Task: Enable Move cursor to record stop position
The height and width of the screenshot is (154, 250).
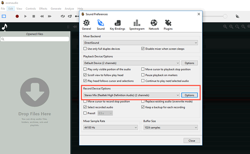Action: click(x=85, y=101)
